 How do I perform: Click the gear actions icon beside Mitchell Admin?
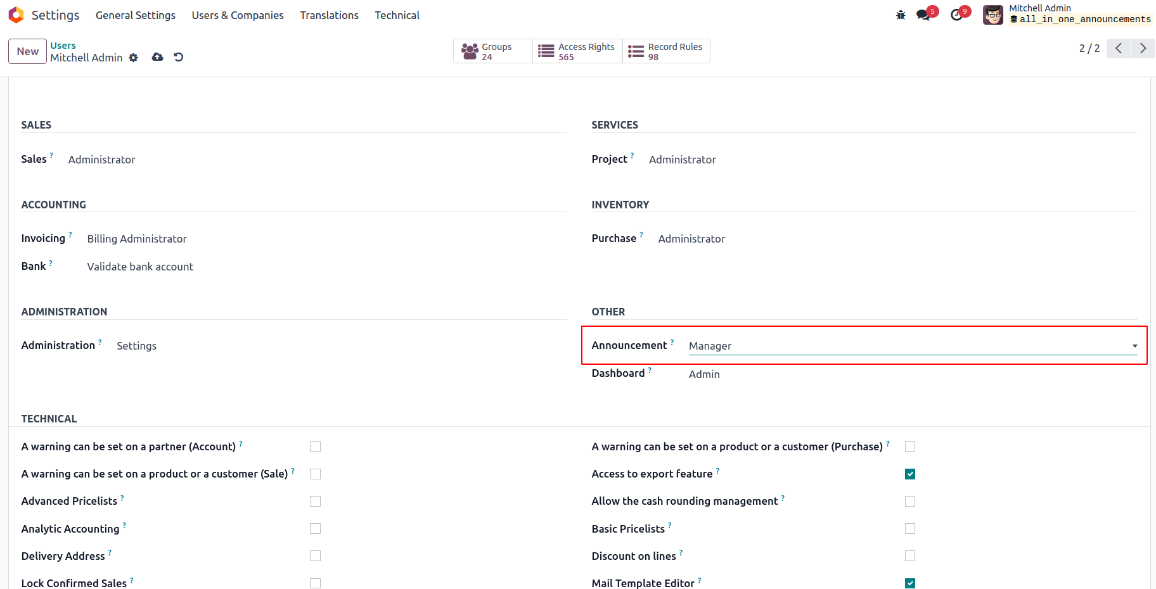[133, 58]
